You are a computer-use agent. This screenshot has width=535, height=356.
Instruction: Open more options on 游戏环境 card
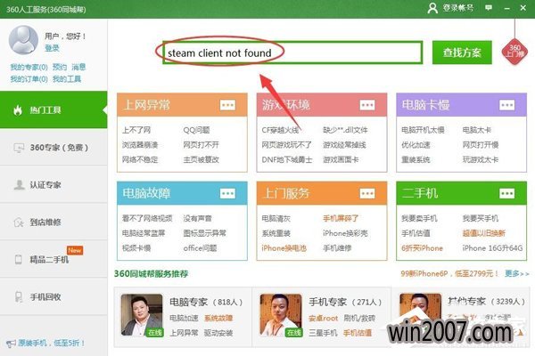tap(367, 105)
